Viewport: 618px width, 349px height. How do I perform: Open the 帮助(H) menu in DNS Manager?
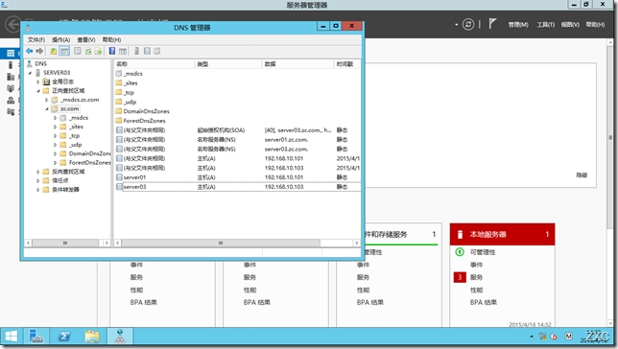click(112, 39)
